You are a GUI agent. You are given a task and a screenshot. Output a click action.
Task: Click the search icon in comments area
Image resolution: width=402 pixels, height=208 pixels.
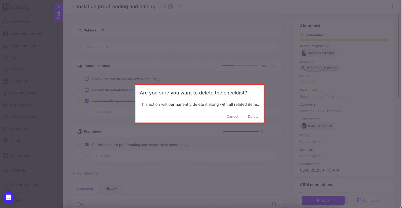point(274,204)
